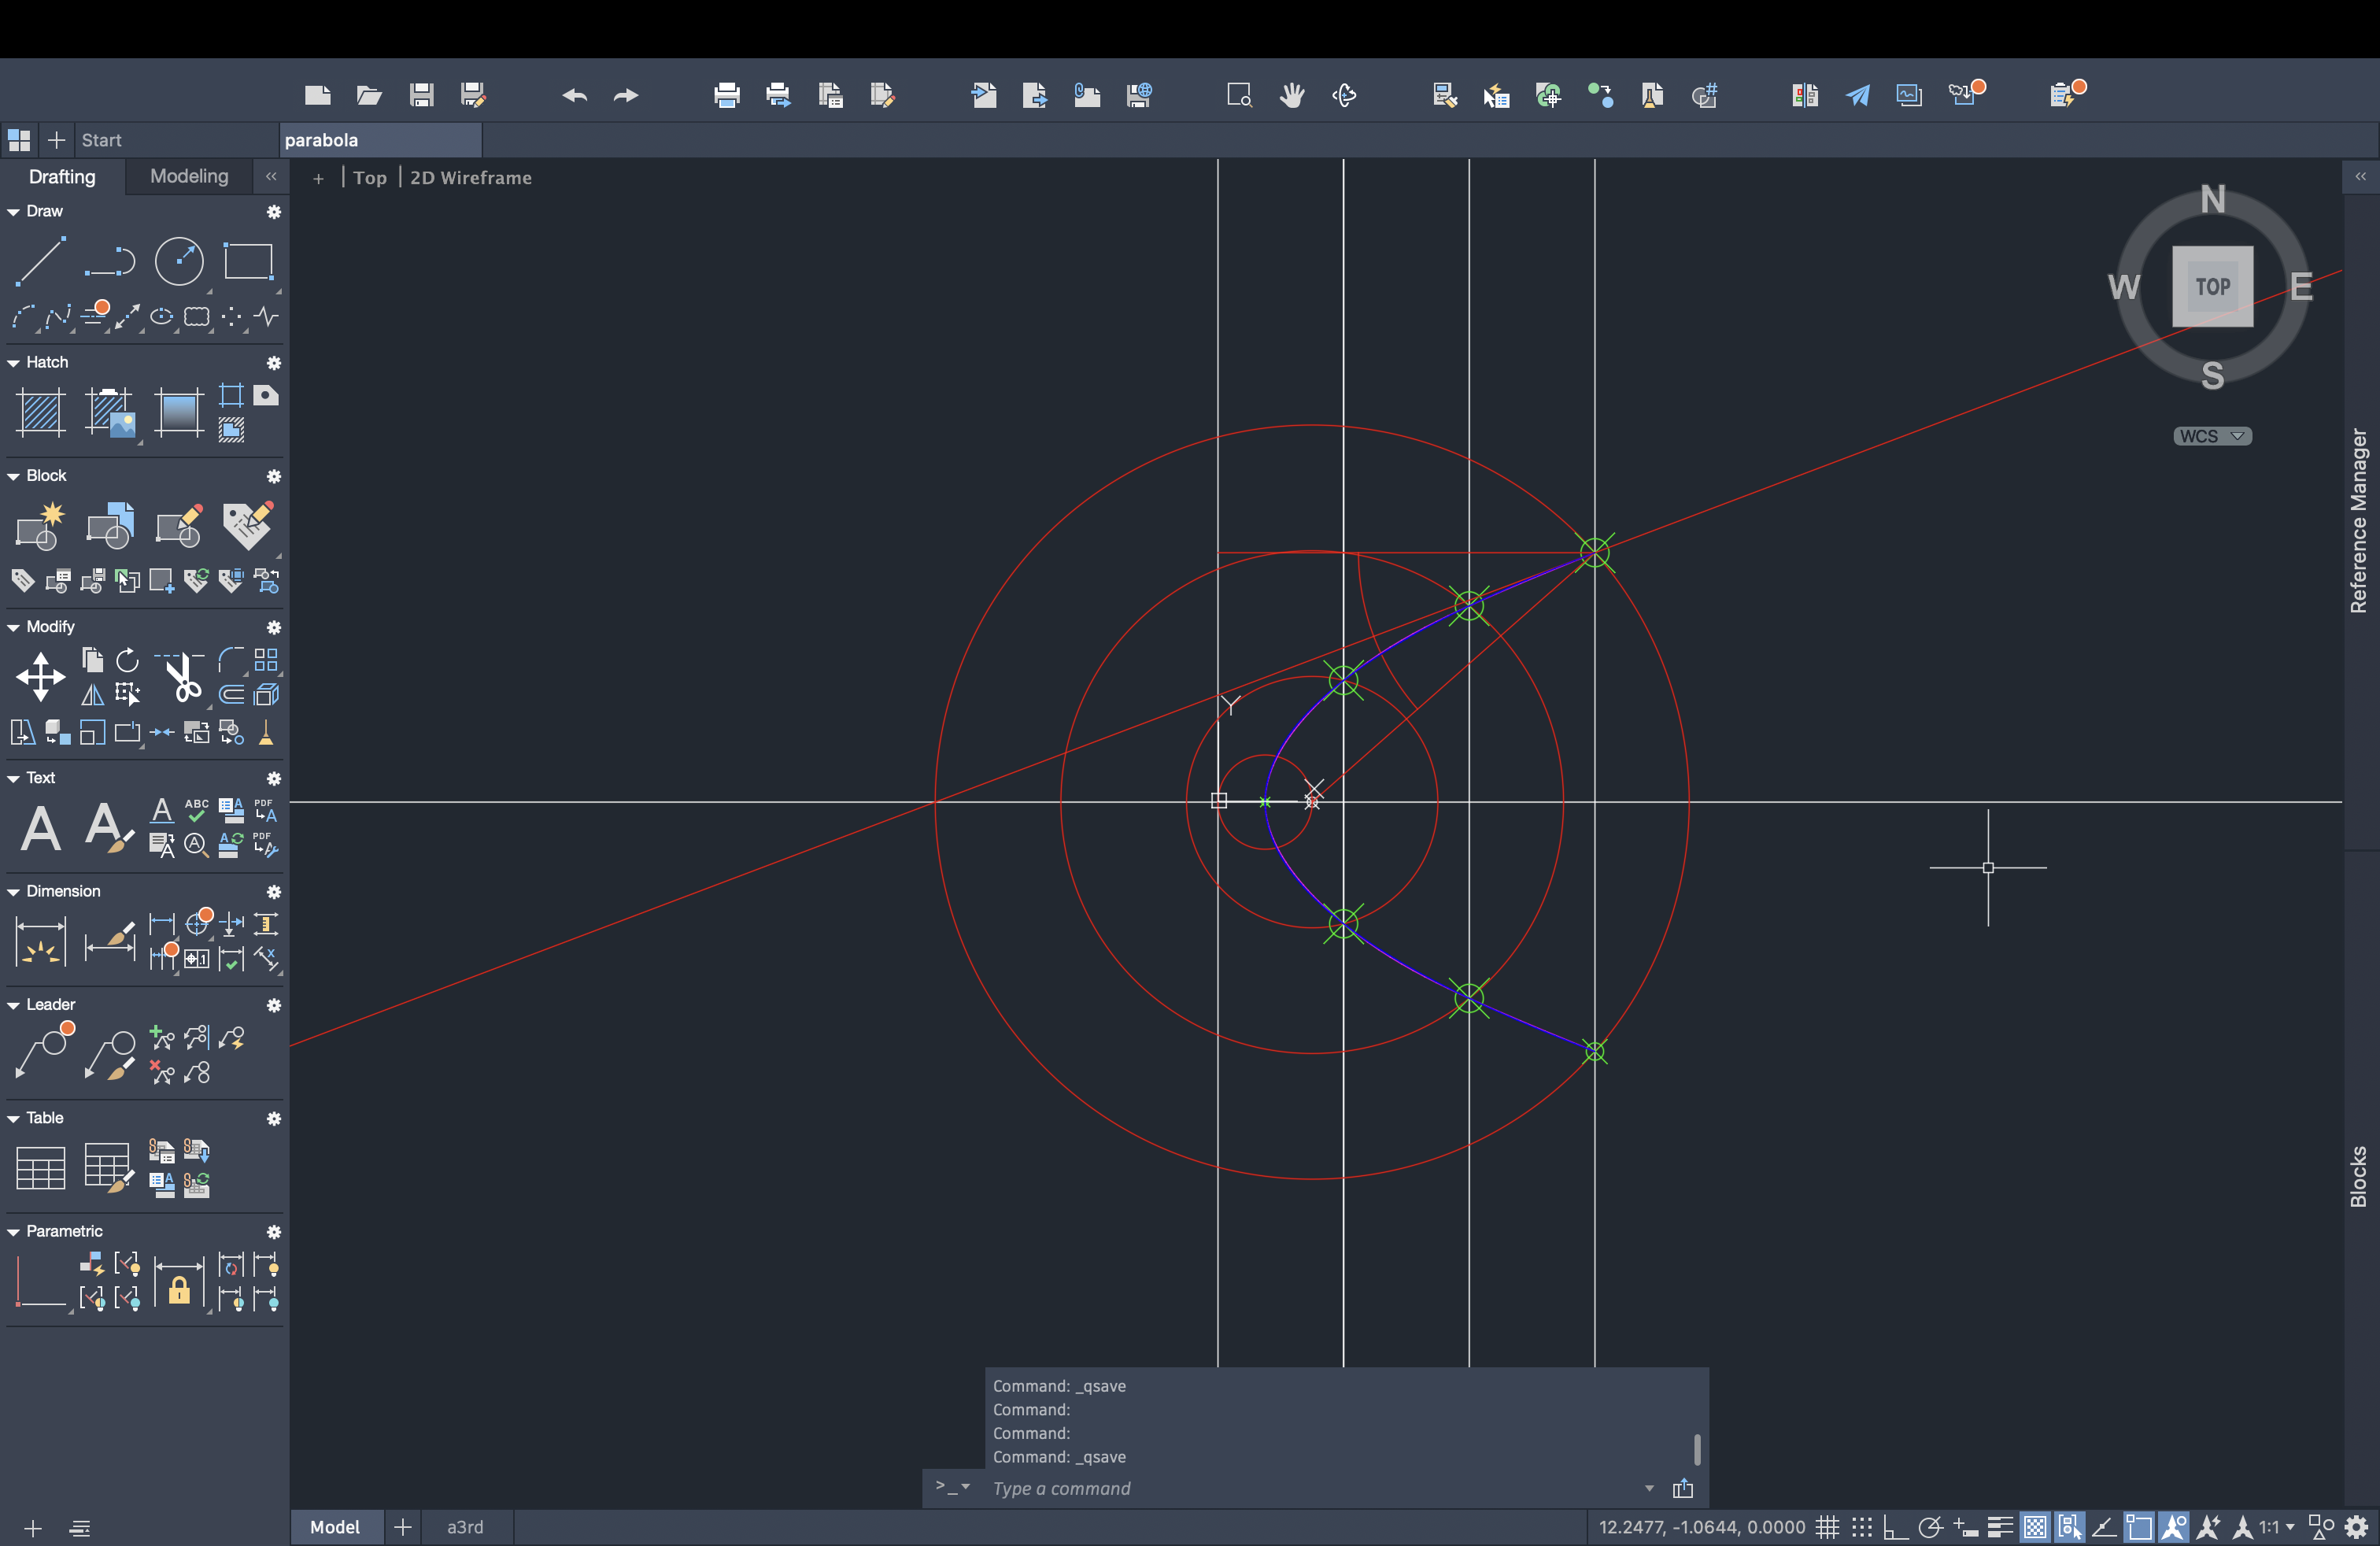
Task: Select the Circle draw tool
Action: point(179,262)
